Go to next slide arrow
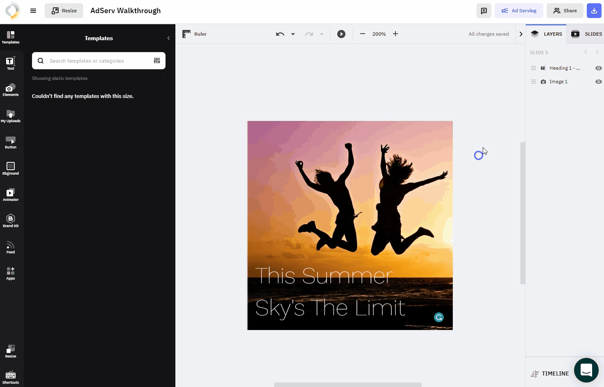 coord(597,52)
